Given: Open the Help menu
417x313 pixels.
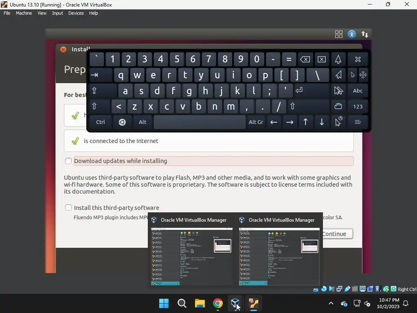Looking at the screenshot, I should (93, 13).
